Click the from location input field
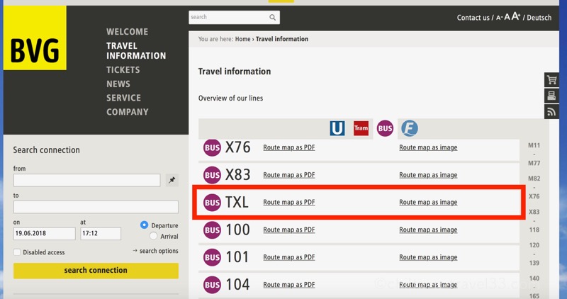Viewport: 567px width, 299px height. click(86, 180)
